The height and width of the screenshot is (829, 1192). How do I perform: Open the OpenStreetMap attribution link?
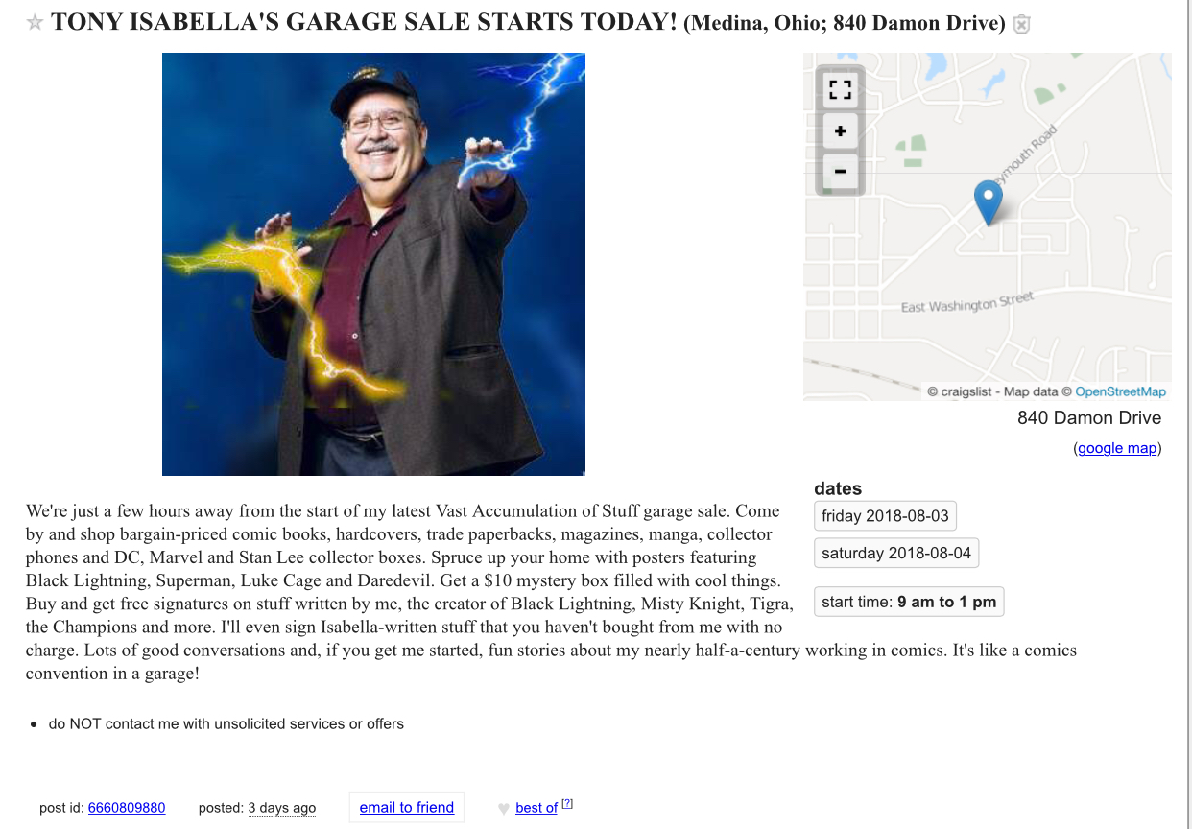pyautogui.click(x=1120, y=391)
